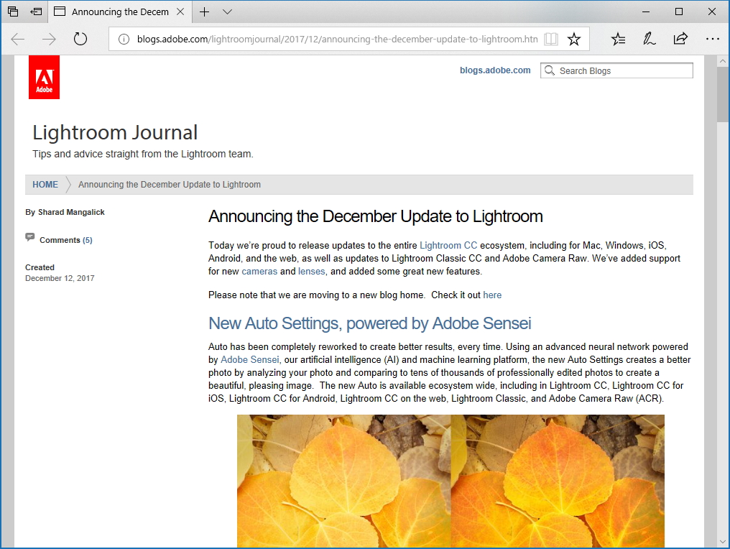The image size is (730, 549).
Task: Click the Adobe logo
Action: pyautogui.click(x=45, y=78)
